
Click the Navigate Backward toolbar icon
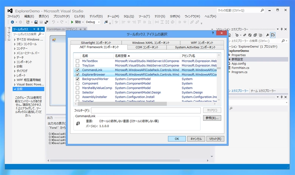(12, 22)
